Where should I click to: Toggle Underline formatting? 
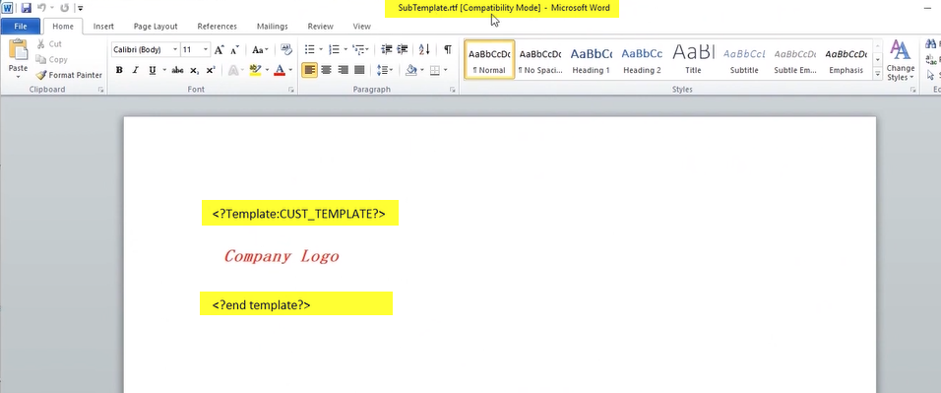152,70
